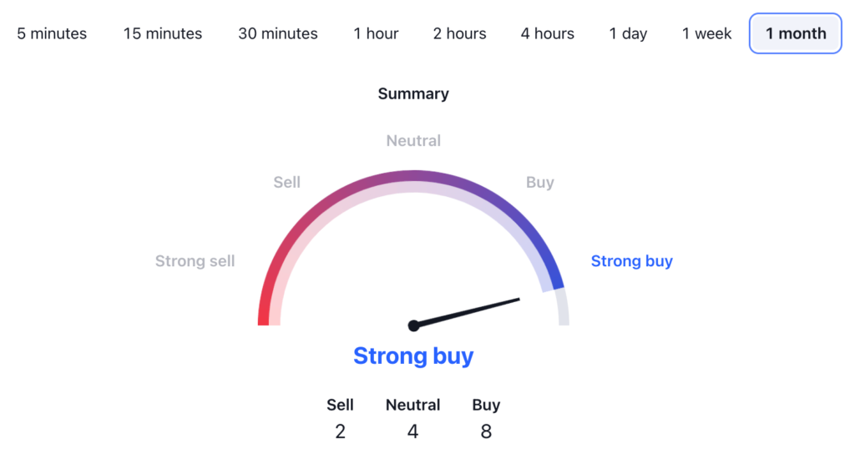Image resolution: width=855 pixels, height=454 pixels.
Task: Click the Neutral label above the gauge
Action: pyautogui.click(x=413, y=140)
